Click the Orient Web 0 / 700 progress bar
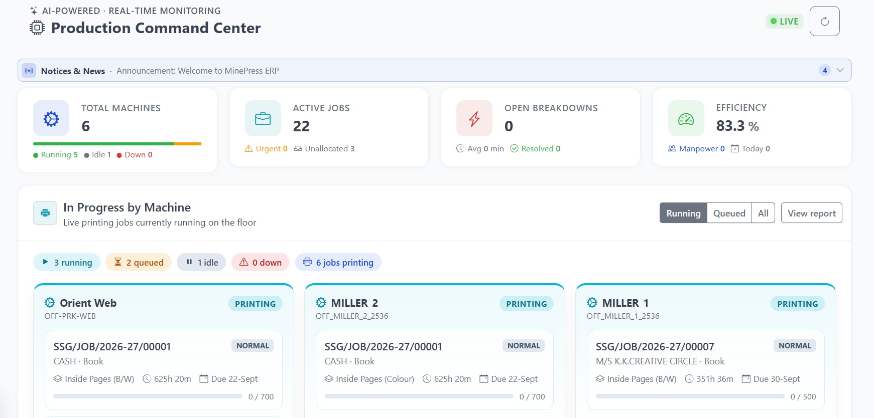The height and width of the screenshot is (418, 874). click(x=148, y=396)
